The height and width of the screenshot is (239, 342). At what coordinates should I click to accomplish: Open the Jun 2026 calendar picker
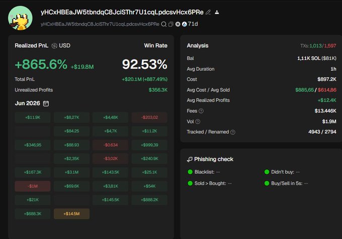[x=46, y=103]
